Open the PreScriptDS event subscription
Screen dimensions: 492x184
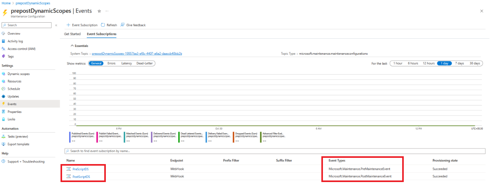click(x=81, y=169)
